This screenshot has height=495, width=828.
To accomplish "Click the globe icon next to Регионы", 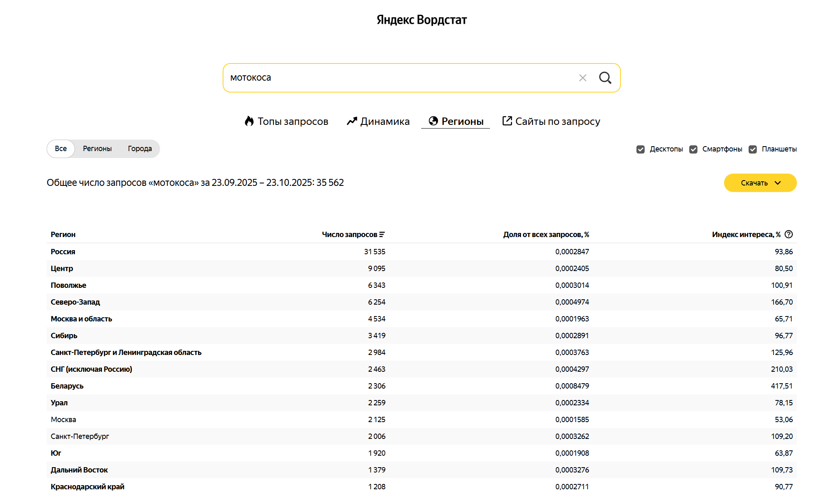I will click(x=433, y=121).
